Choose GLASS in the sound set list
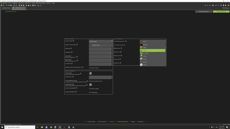230x129 pixels. tap(152, 62)
